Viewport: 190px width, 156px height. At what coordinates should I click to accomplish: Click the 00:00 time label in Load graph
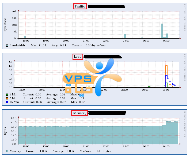(145, 90)
